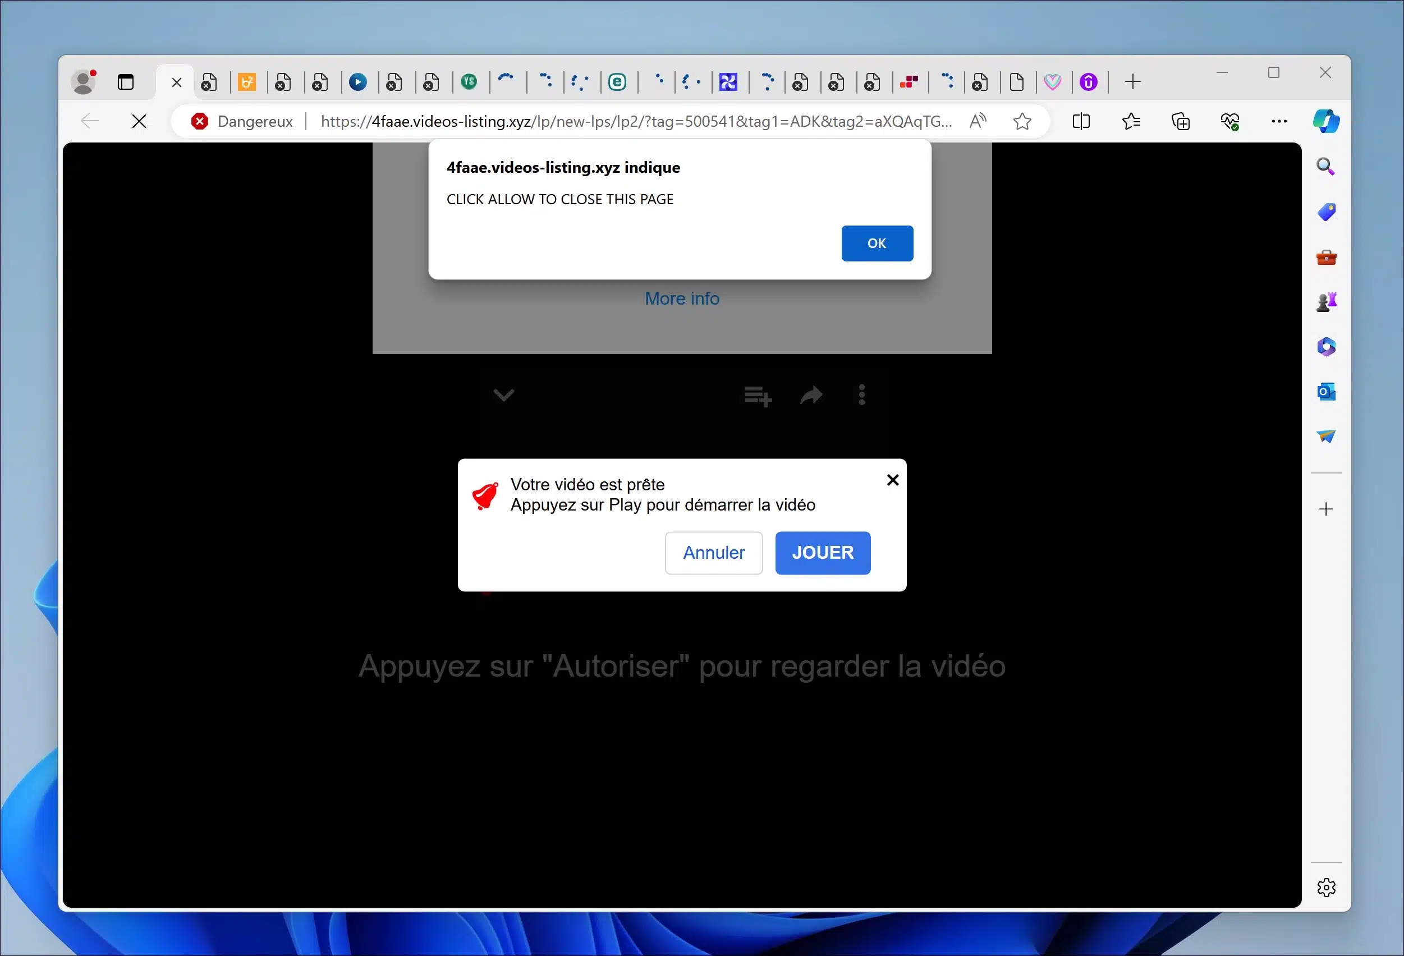
Task: Click the Annuler button
Action: [x=713, y=553]
